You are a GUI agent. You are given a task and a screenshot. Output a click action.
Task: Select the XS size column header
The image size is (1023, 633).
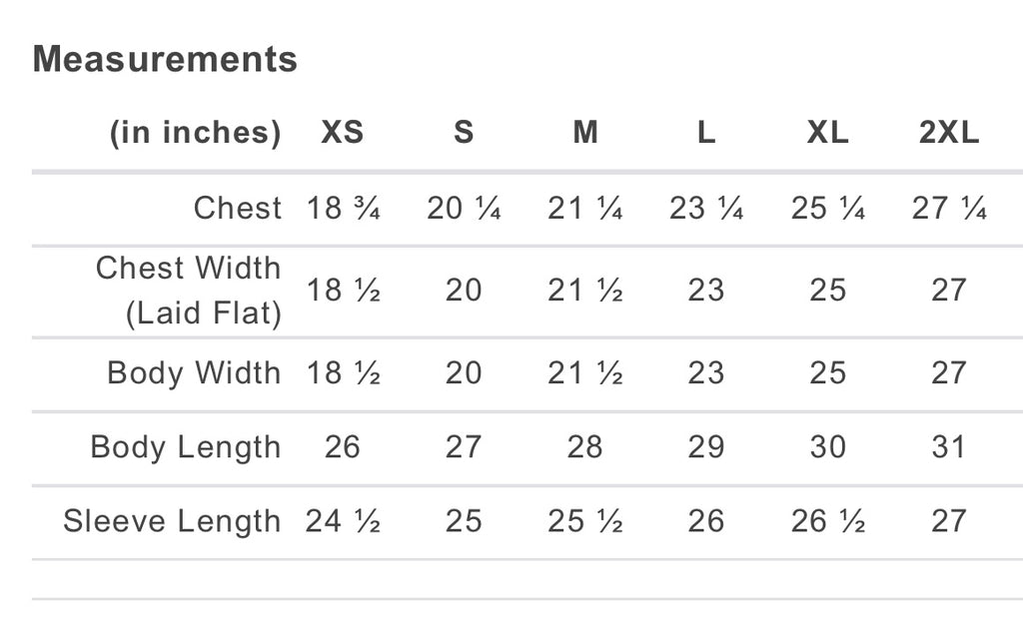(x=343, y=133)
